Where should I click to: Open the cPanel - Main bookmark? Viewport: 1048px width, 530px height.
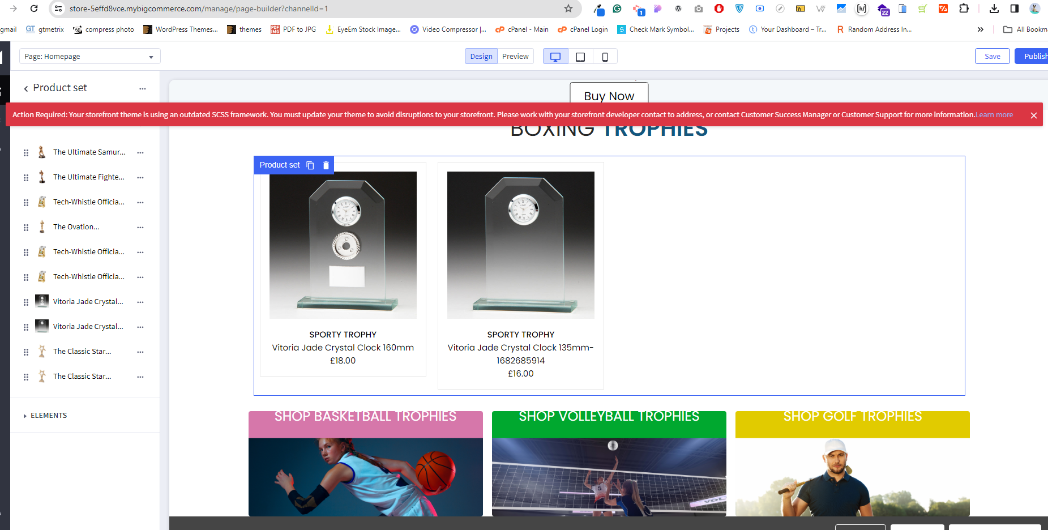tap(521, 29)
